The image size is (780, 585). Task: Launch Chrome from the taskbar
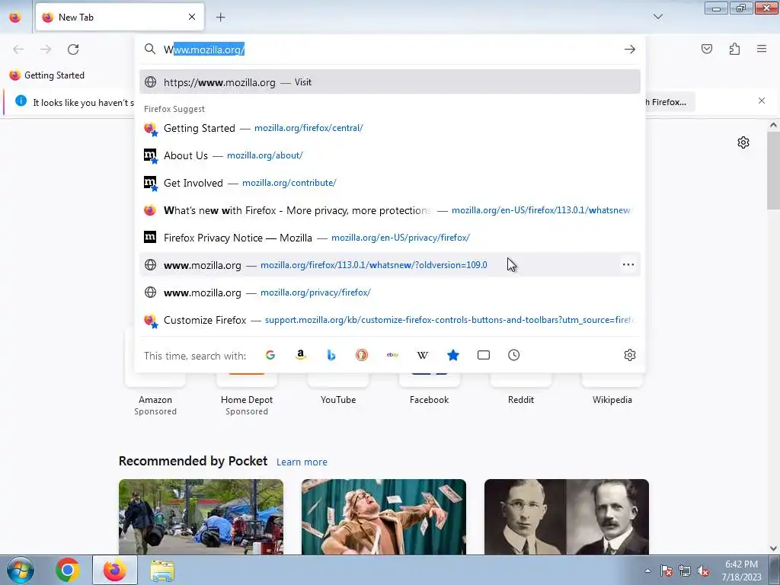point(68,570)
